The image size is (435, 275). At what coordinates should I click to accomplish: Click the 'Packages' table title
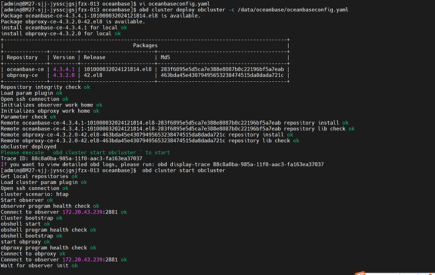coord(145,45)
